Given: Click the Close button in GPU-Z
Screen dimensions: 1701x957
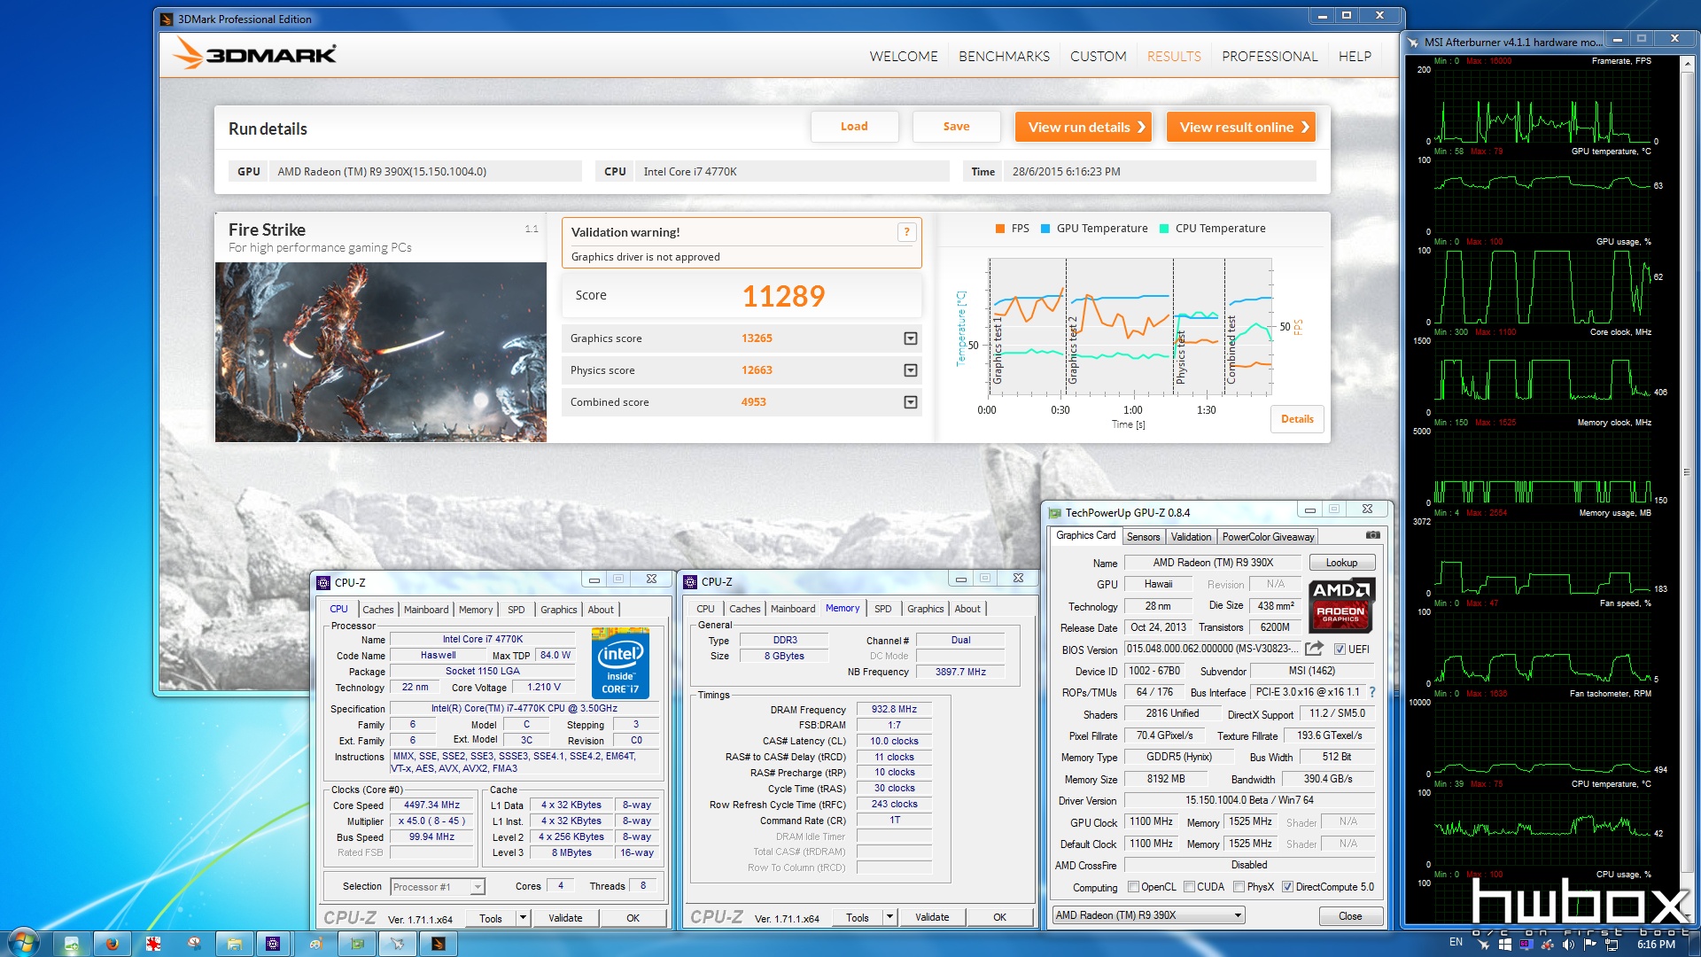Looking at the screenshot, I should click(1350, 916).
